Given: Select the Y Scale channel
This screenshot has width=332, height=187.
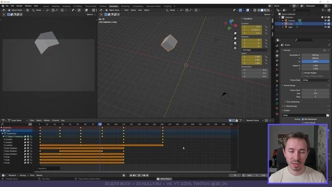Looking at the screenshot, I should (x=7, y=160).
